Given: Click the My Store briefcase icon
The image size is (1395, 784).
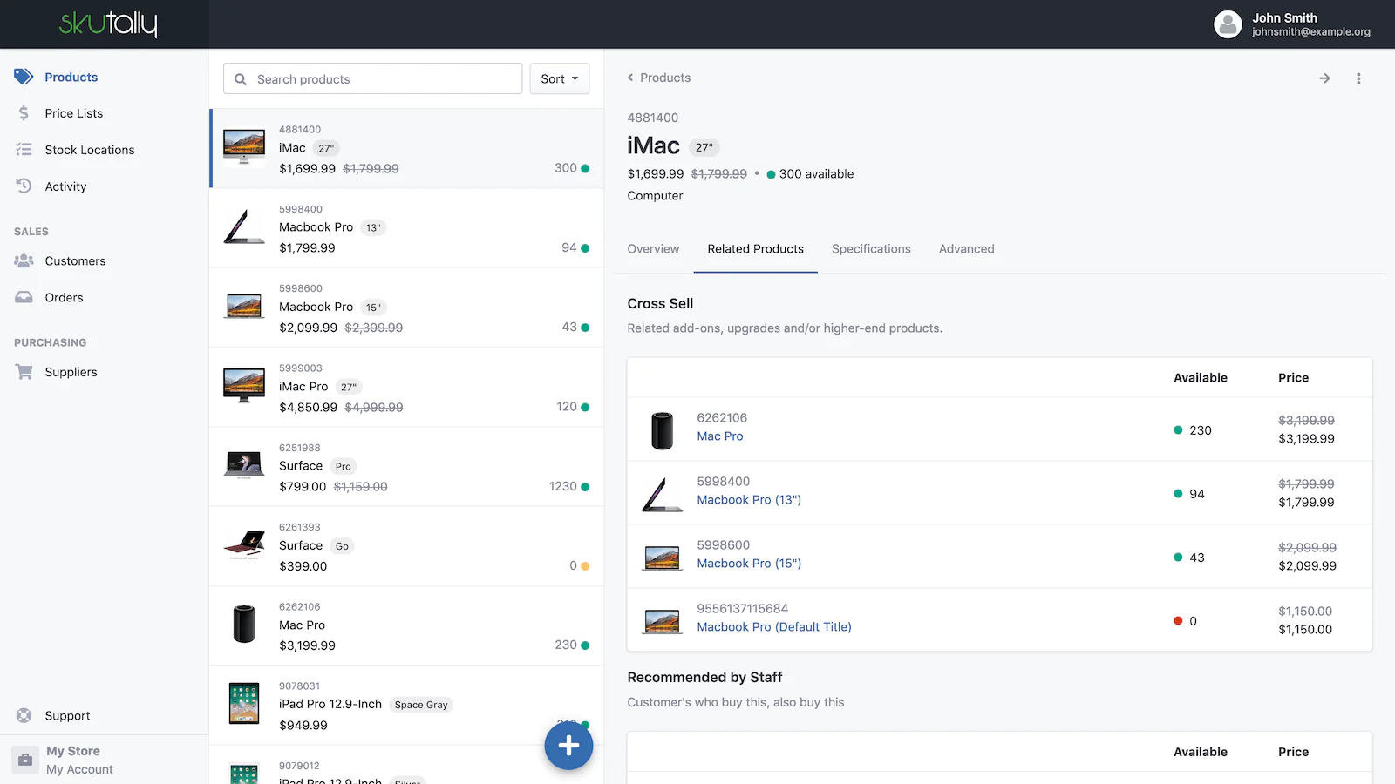Looking at the screenshot, I should click(x=25, y=760).
